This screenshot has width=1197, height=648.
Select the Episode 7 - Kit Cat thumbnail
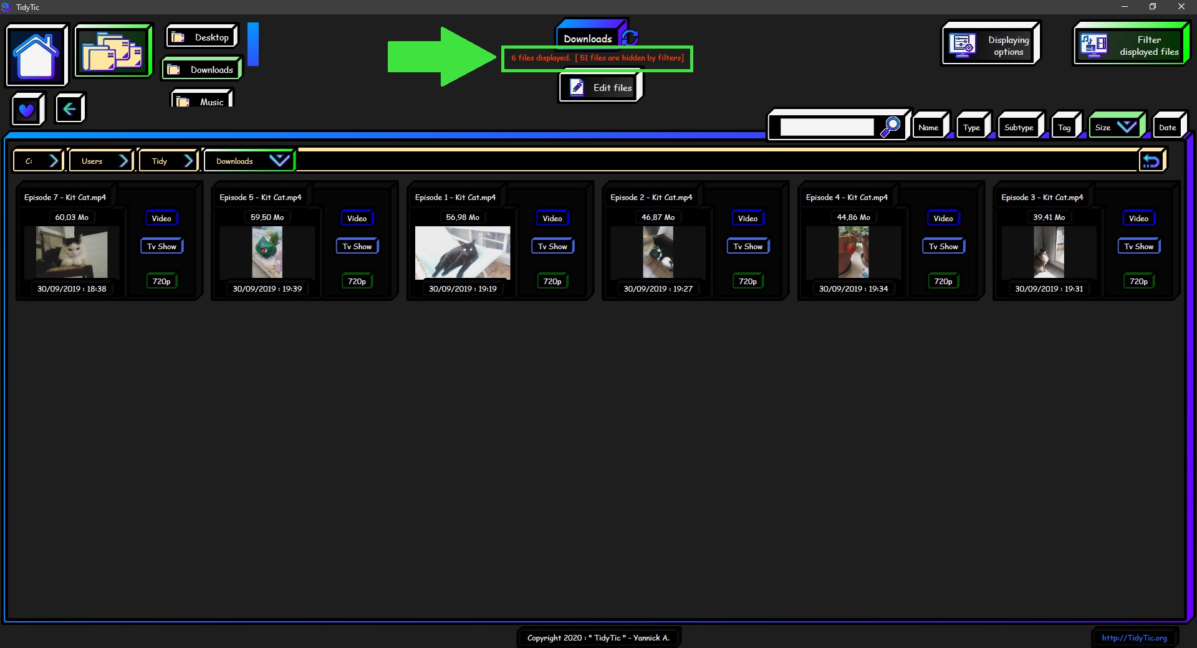72,252
